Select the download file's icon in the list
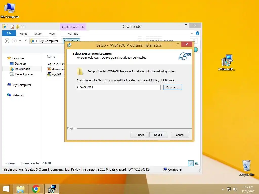 click(49, 69)
